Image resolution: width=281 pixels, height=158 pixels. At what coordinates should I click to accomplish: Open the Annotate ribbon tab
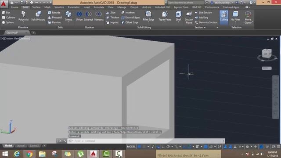coord(99,7)
